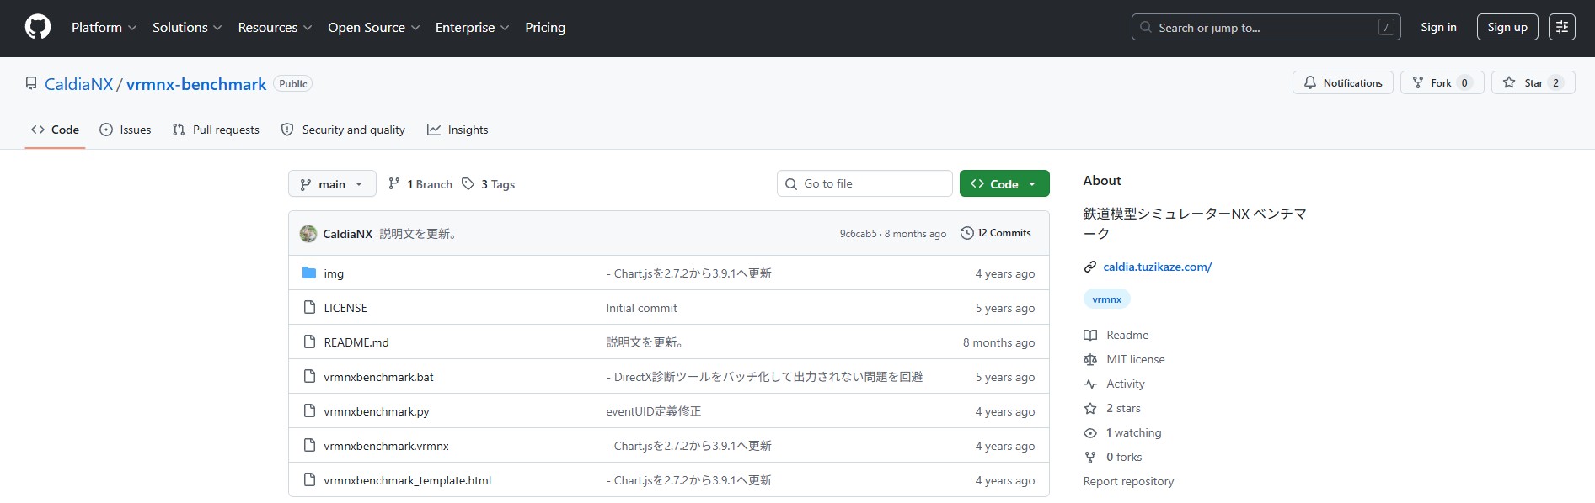Image resolution: width=1595 pixels, height=503 pixels.
Task: Open the Initial commit message link
Action: pos(641,308)
